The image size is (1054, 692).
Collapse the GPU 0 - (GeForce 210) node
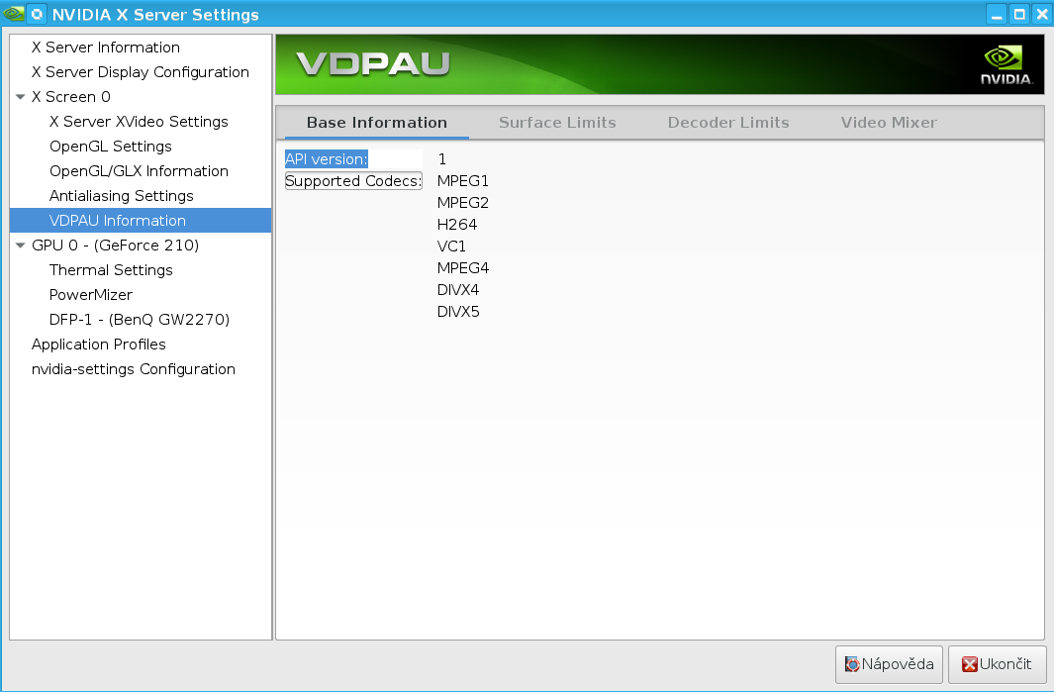(20, 246)
